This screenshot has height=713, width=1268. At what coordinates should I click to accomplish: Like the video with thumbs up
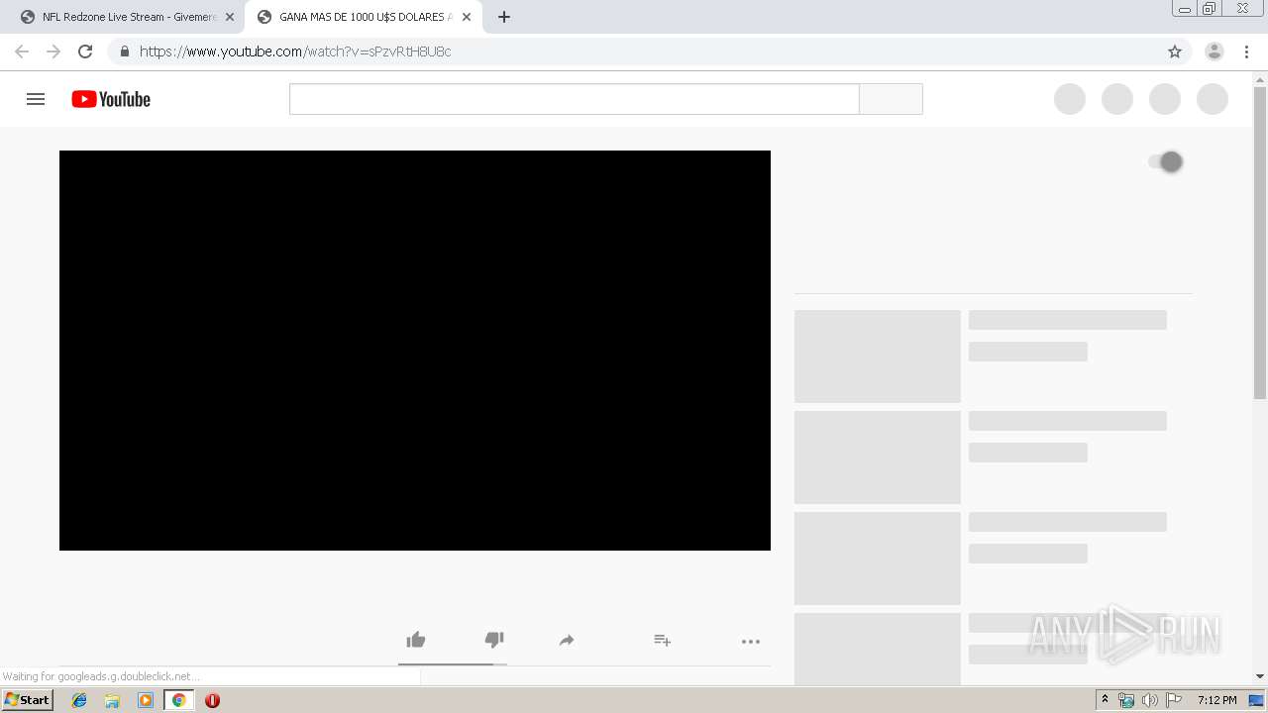tap(416, 641)
